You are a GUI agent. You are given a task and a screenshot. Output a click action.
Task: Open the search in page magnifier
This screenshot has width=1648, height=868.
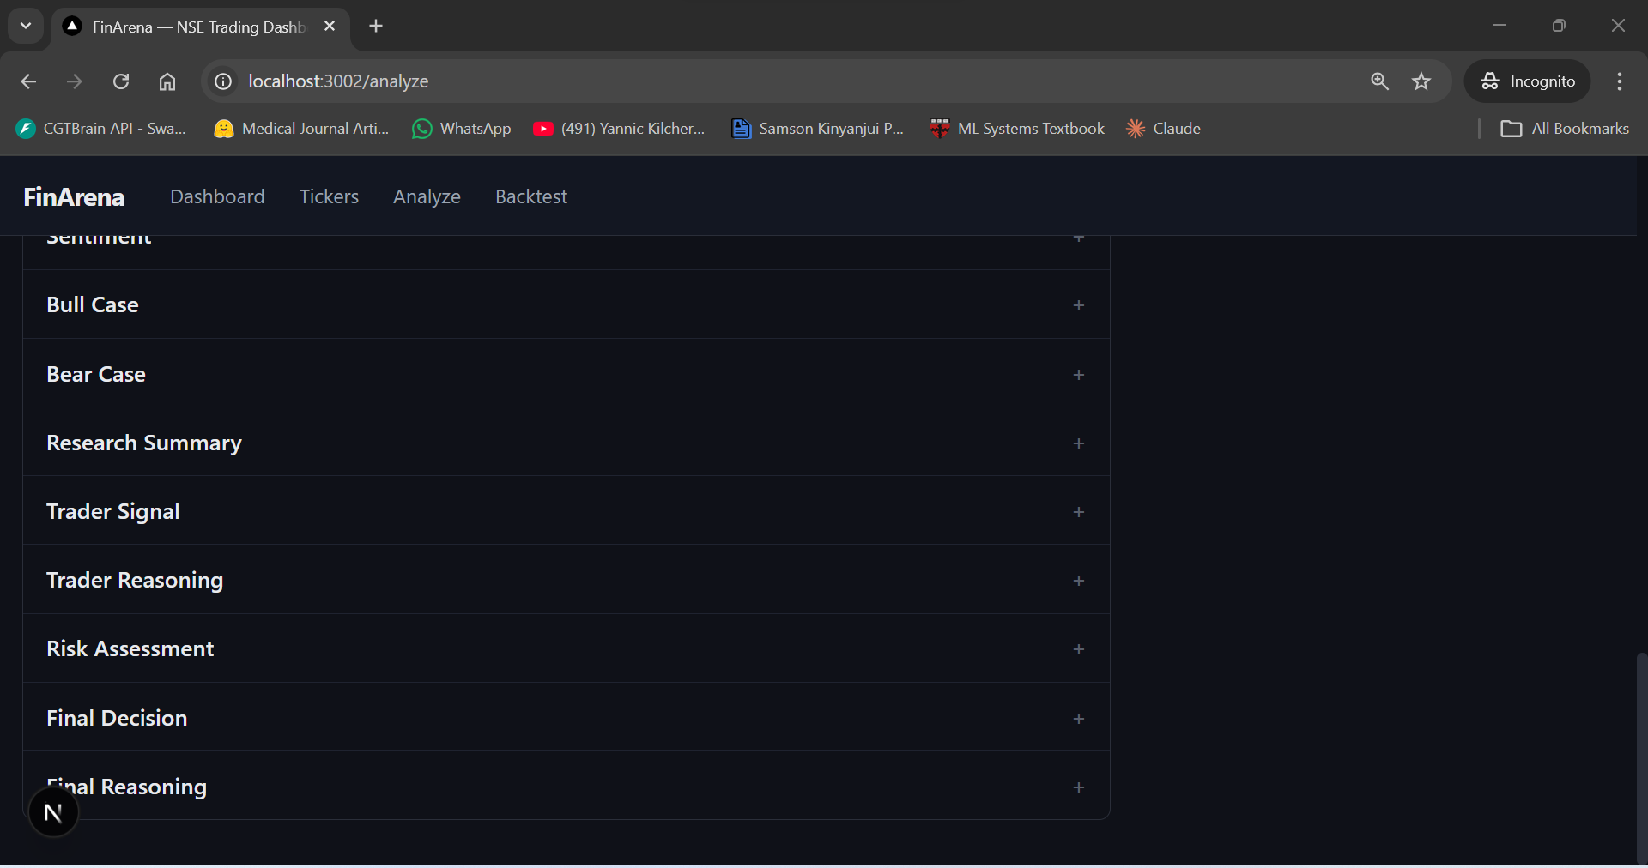click(1379, 81)
